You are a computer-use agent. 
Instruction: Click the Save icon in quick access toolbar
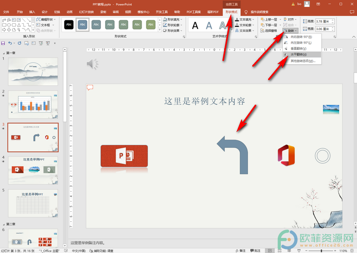(3, 43)
